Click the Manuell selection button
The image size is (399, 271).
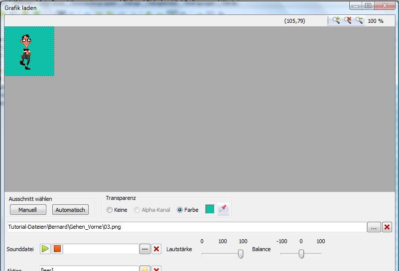pyautogui.click(x=28, y=210)
